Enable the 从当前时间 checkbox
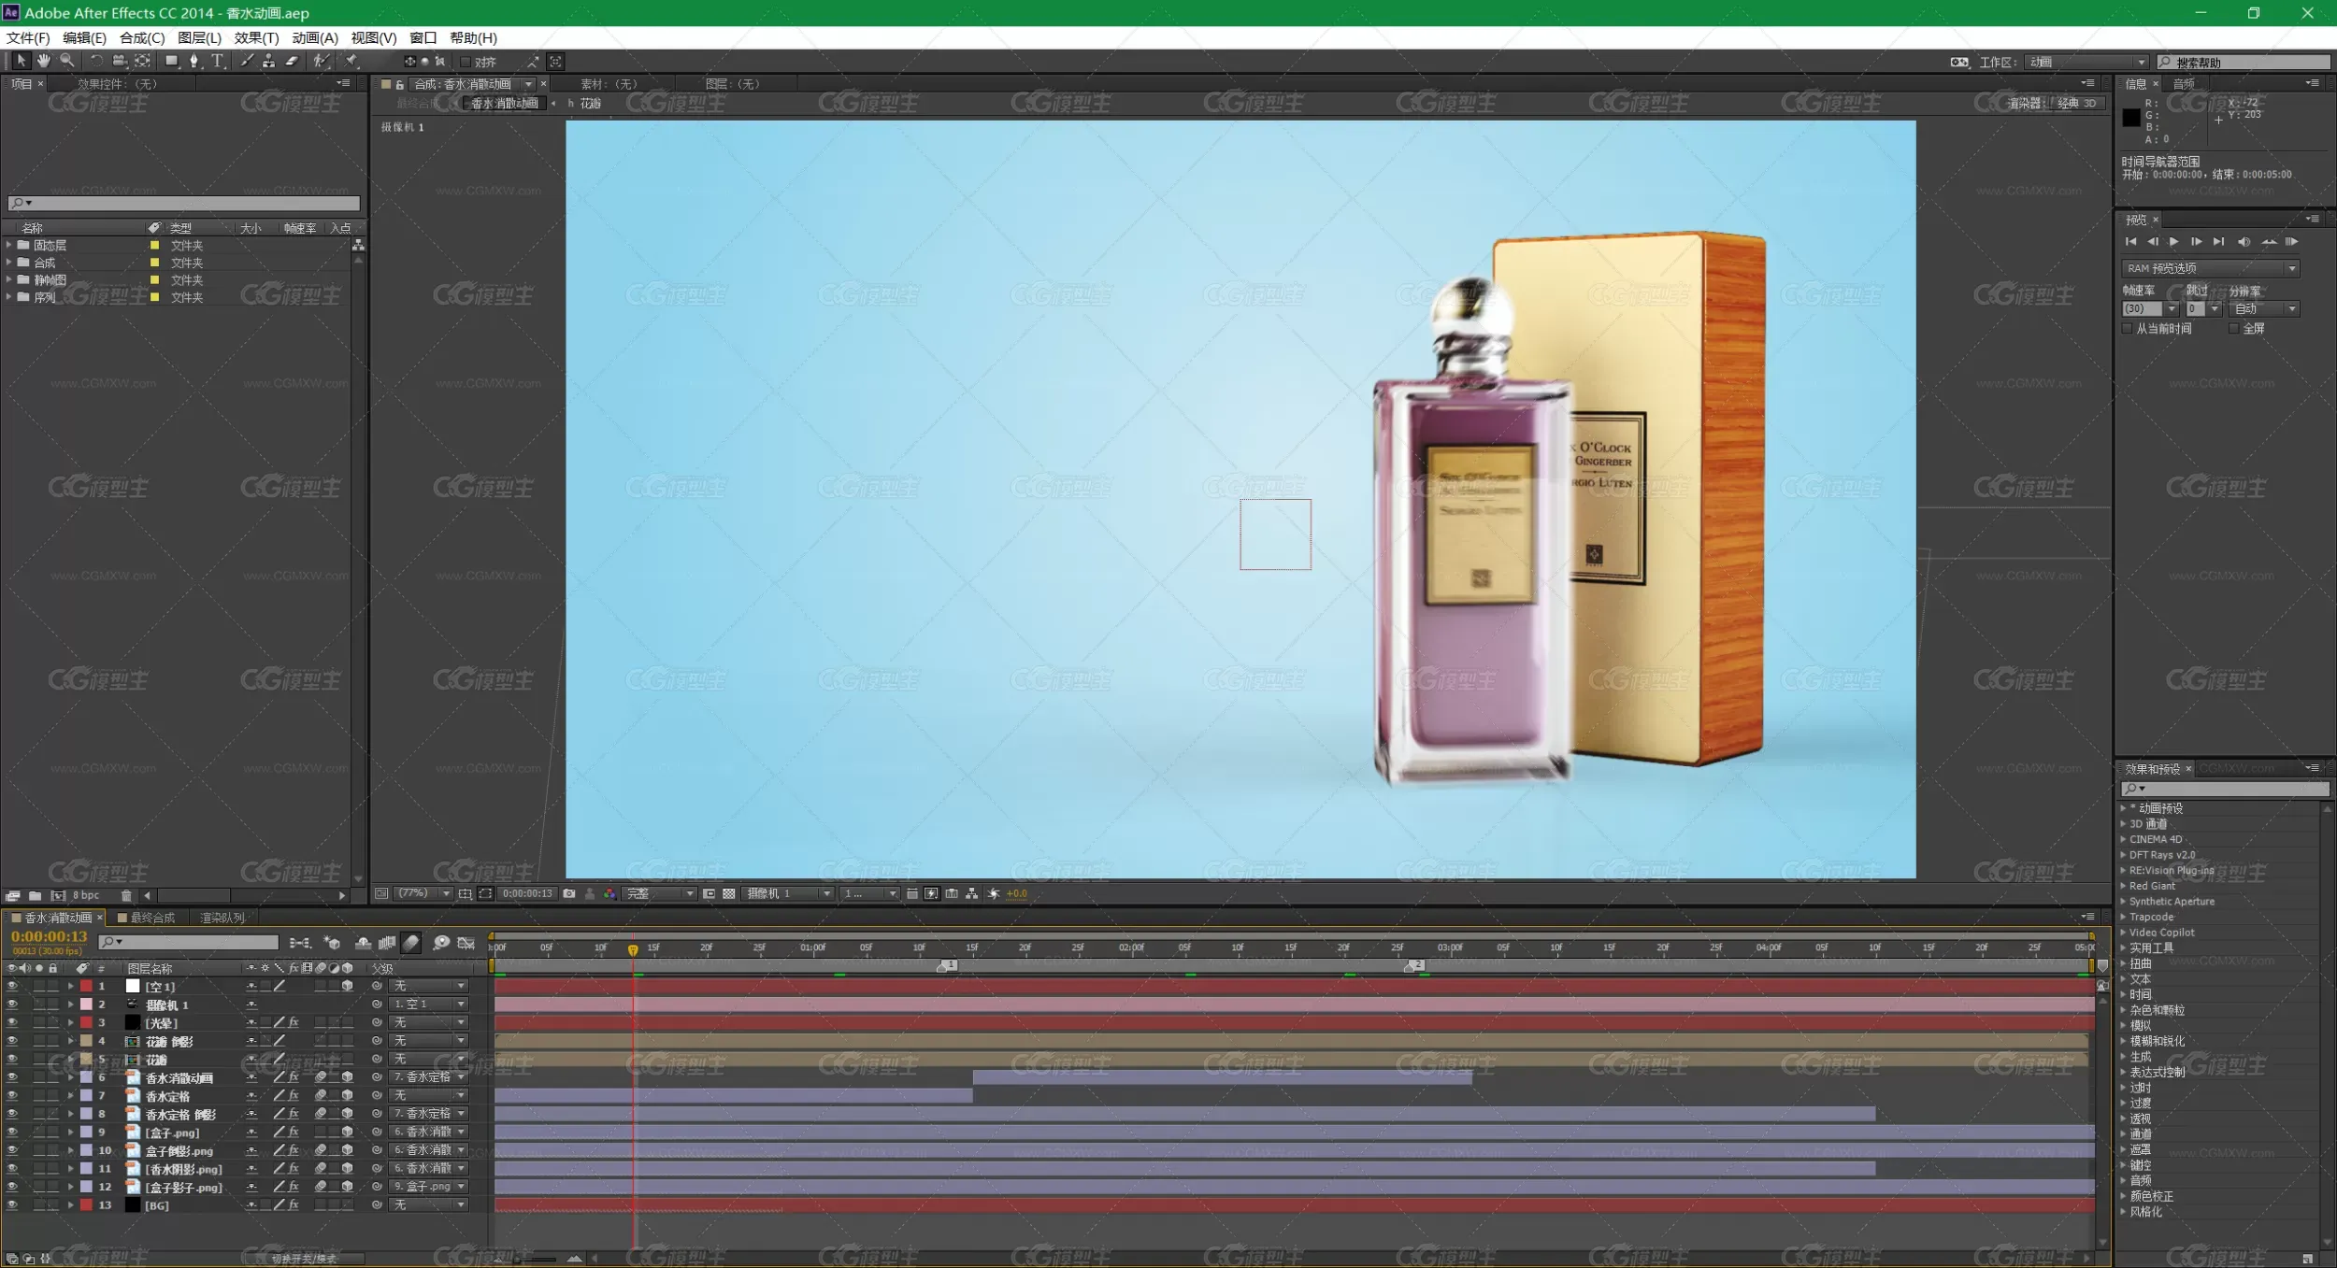The image size is (2337, 1268). coord(2129,328)
